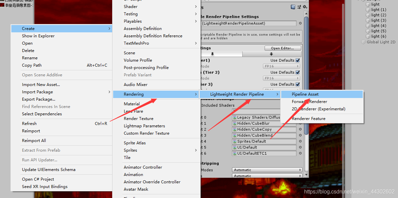
Task: Open the inspector gear settings menu
Action: coord(305,7)
